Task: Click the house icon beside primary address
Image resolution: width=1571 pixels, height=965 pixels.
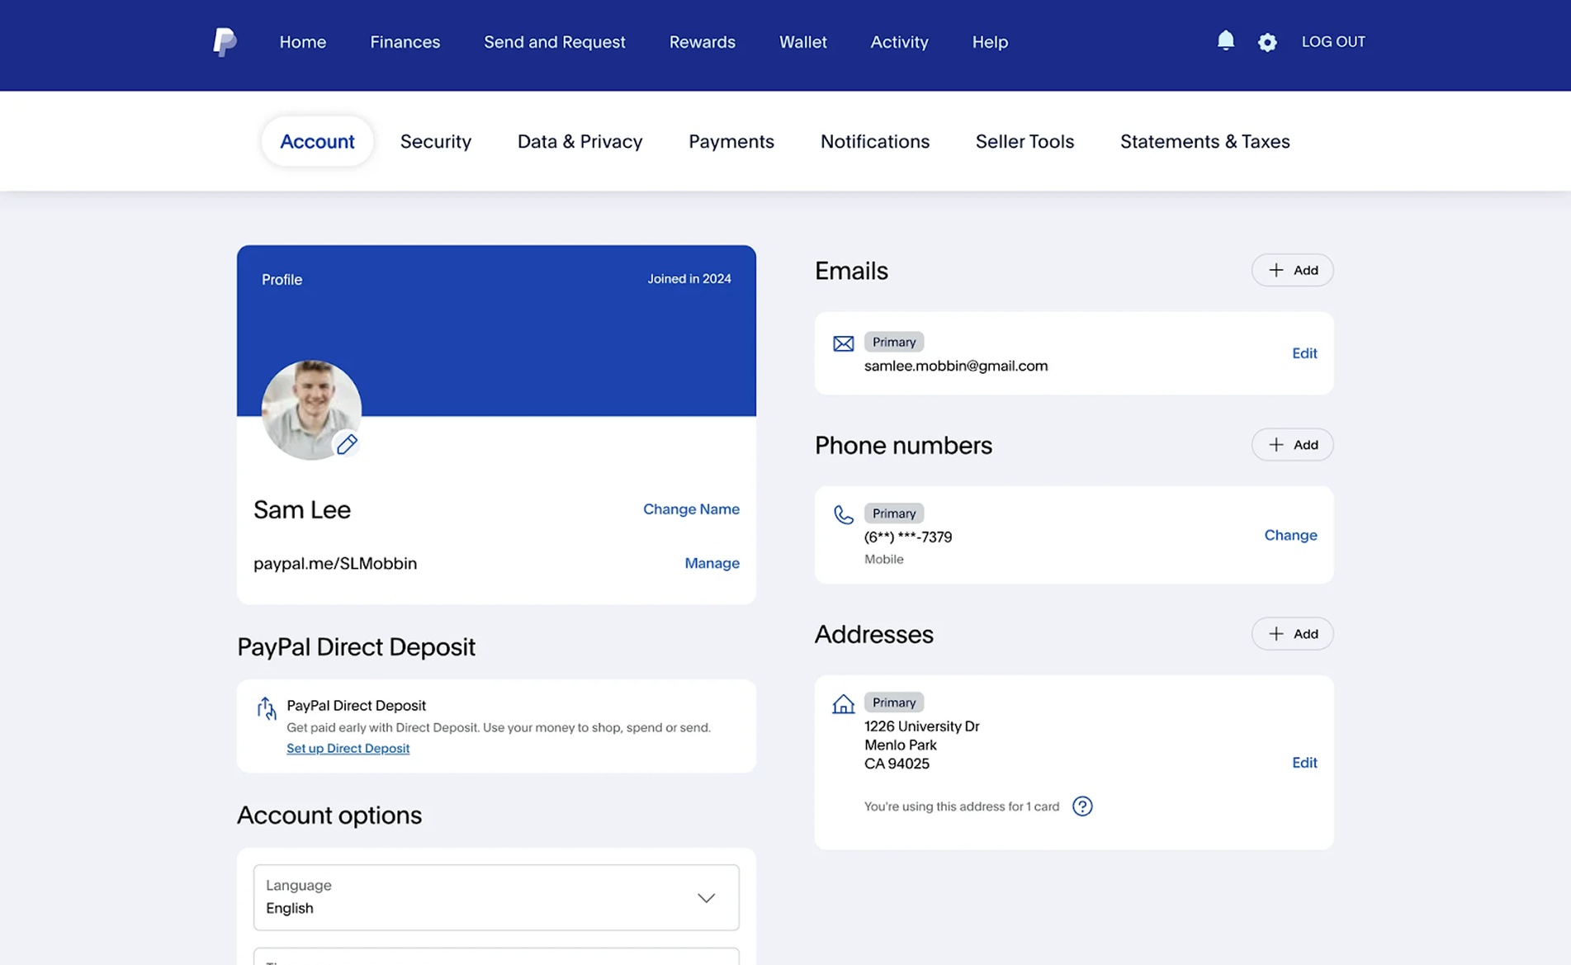Action: (x=843, y=703)
